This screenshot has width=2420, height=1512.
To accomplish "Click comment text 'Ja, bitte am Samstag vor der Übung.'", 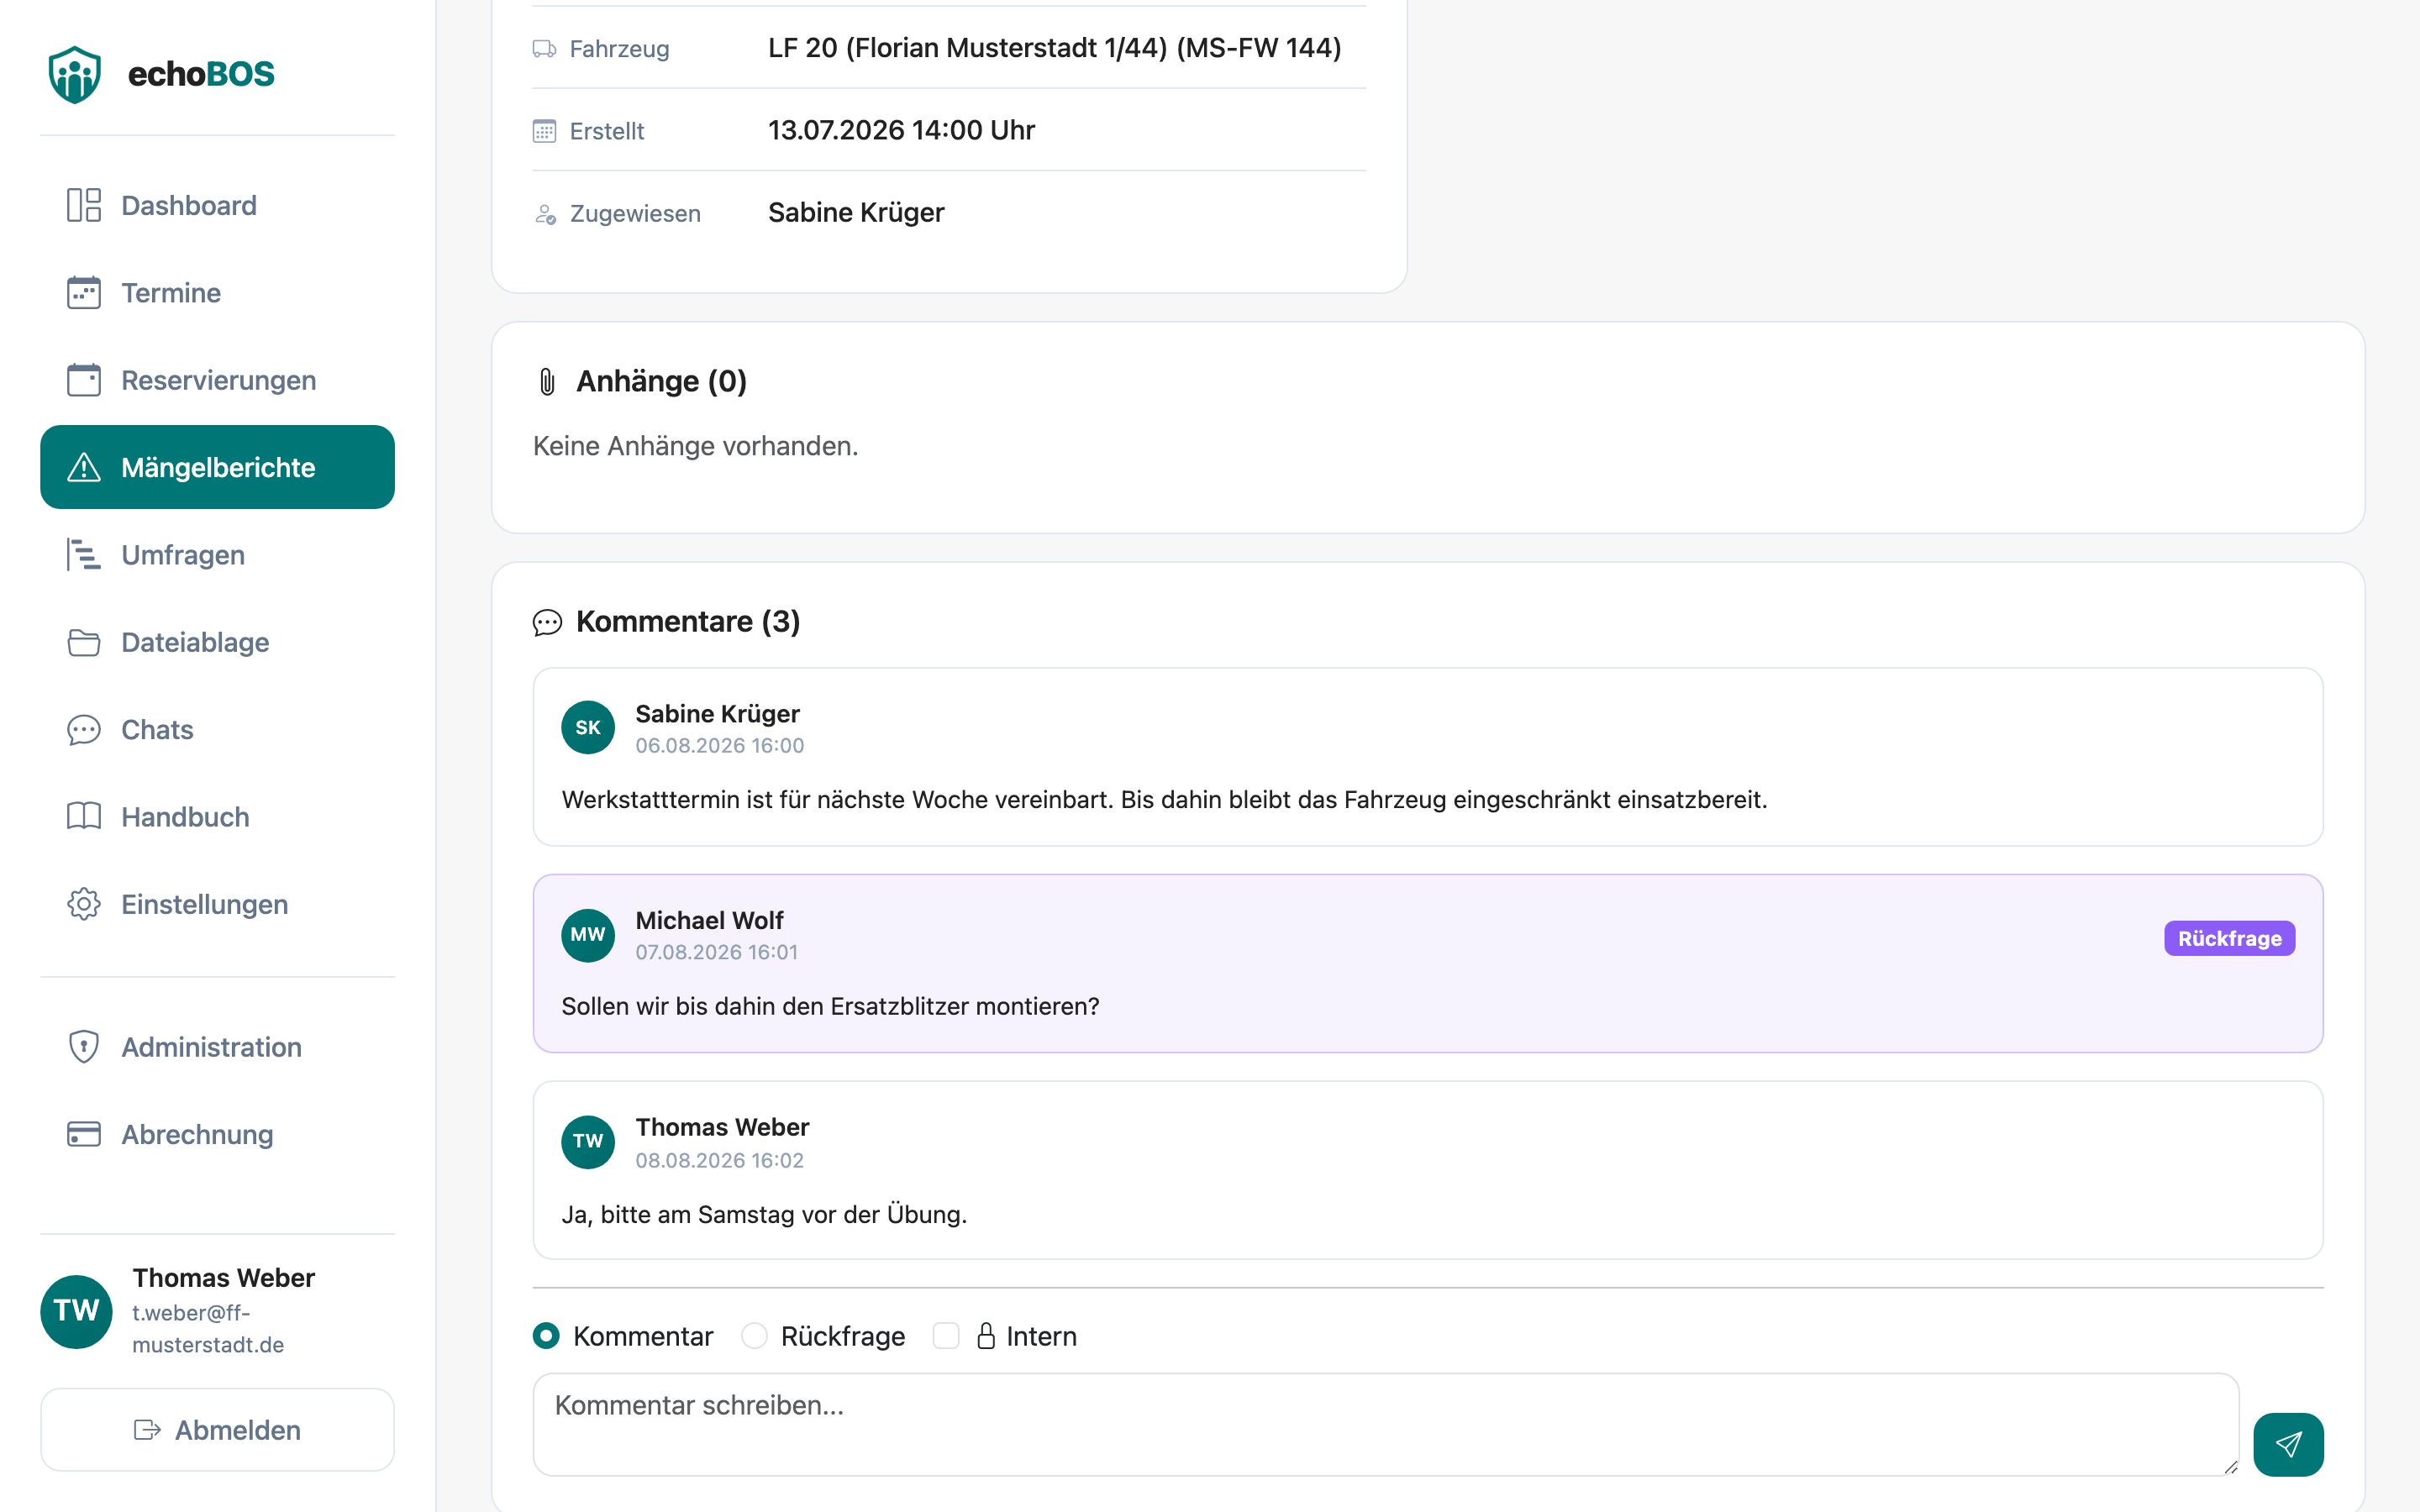I will coord(764,1214).
